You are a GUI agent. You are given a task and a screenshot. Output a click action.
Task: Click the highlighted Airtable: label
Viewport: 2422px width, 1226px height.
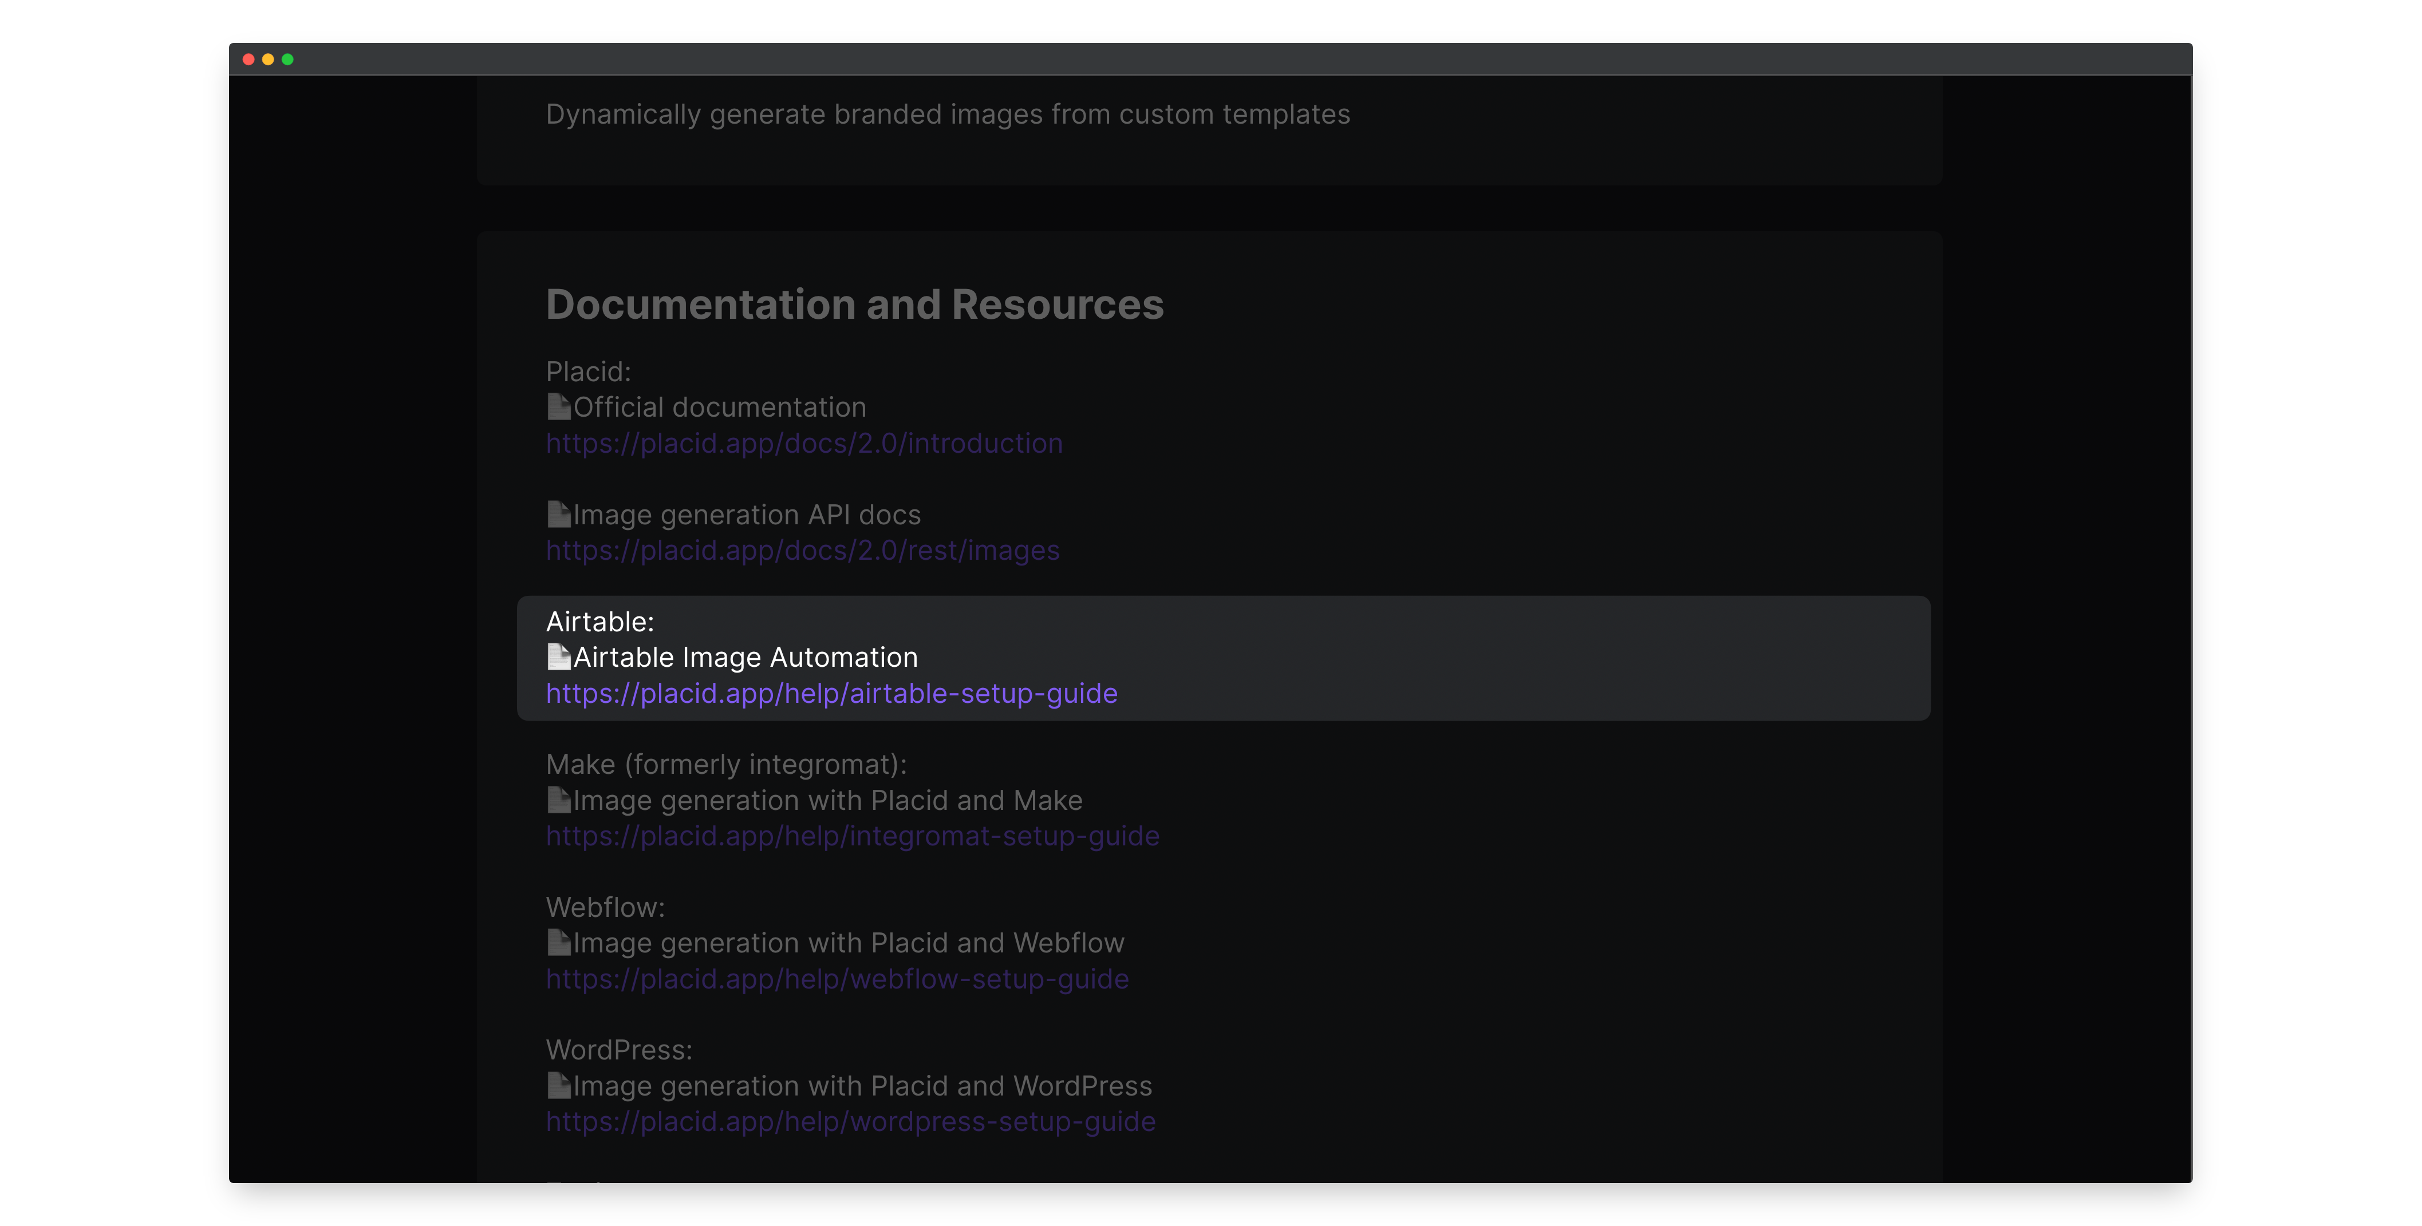(600, 622)
